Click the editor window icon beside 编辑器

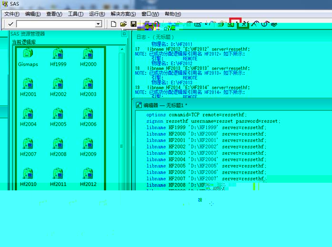(x=139, y=105)
